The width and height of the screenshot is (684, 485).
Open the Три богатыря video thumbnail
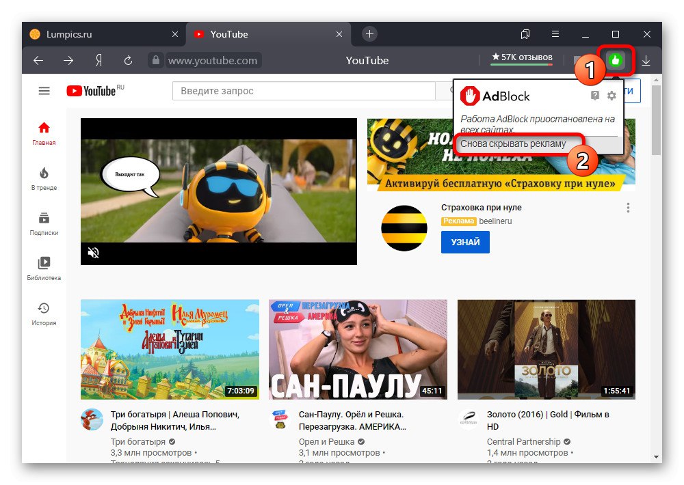[x=170, y=350]
